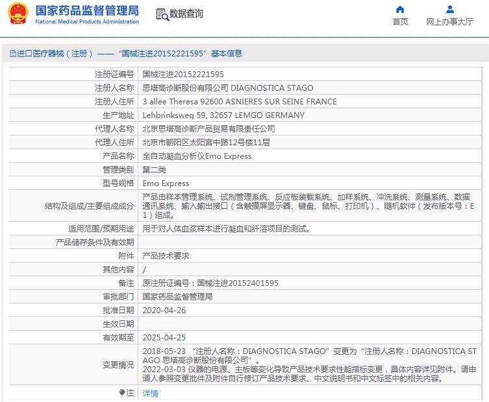This screenshot has height=402, width=489.
Task: Click the national emblem logo
Action: [18, 14]
